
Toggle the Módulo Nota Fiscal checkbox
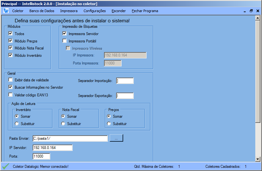10,48
